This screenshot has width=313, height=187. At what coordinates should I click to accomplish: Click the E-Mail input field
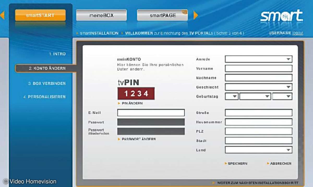tap(151, 113)
